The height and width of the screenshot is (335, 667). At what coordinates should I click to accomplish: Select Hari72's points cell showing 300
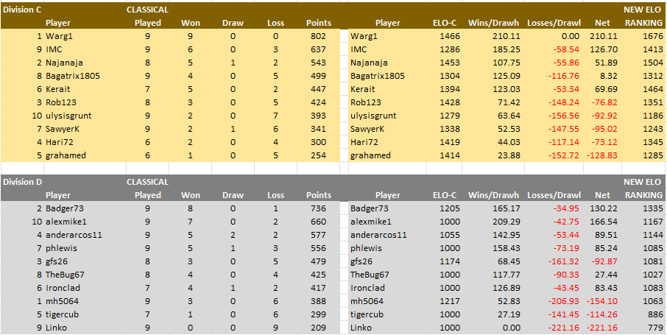click(x=318, y=142)
